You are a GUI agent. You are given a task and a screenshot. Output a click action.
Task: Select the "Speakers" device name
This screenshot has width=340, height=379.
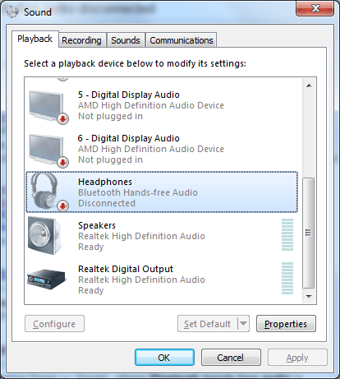97,225
